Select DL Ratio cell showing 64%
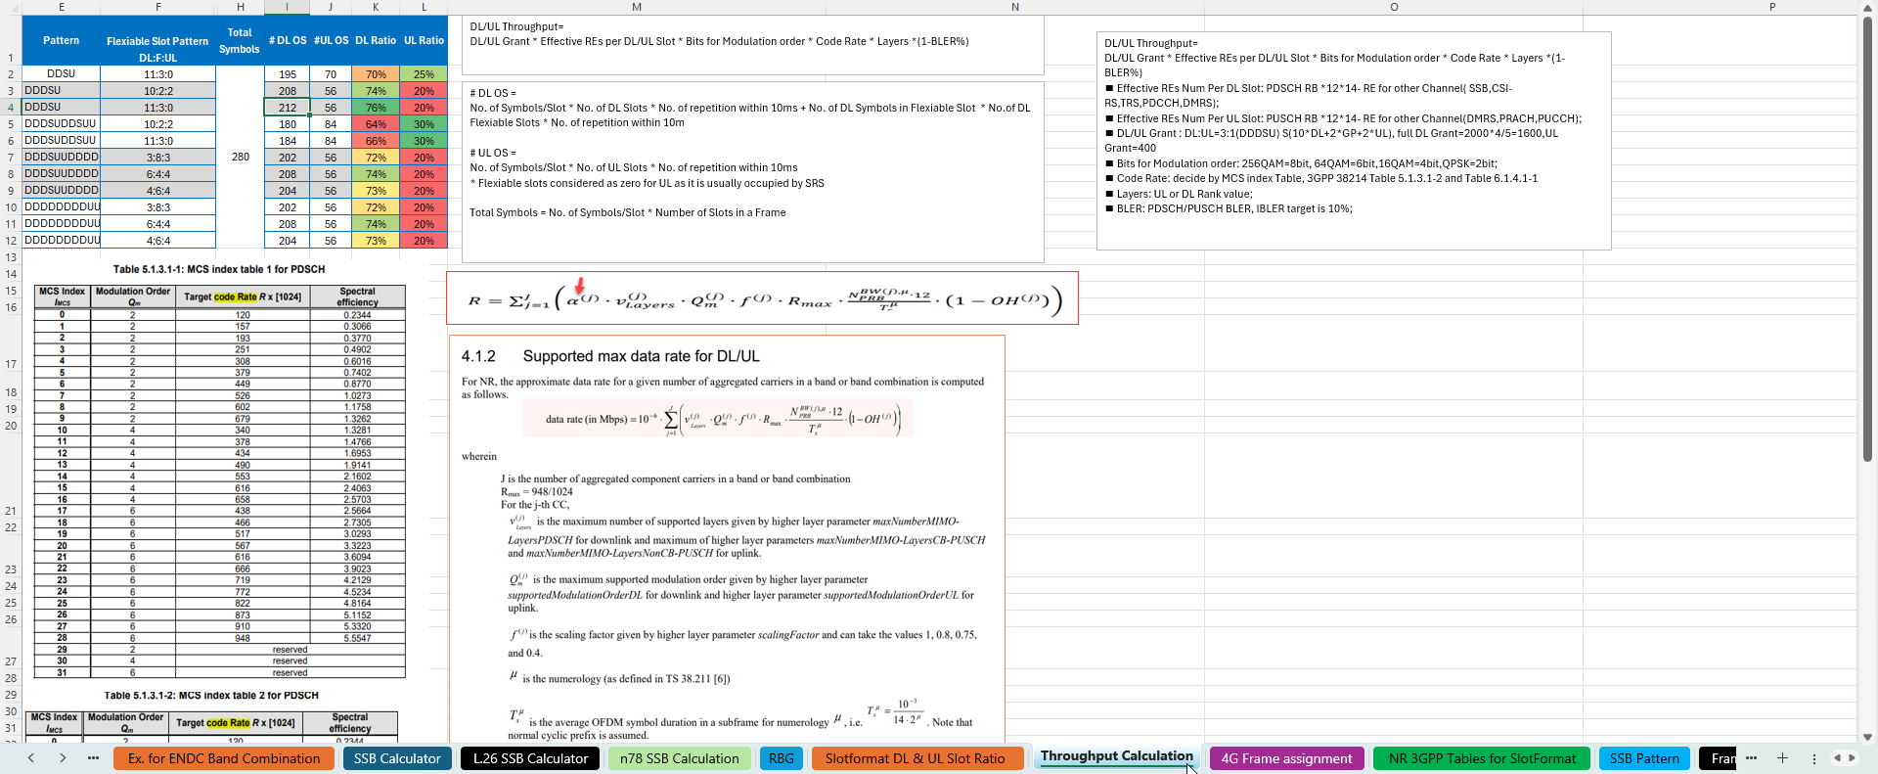1878x774 pixels. point(376,124)
